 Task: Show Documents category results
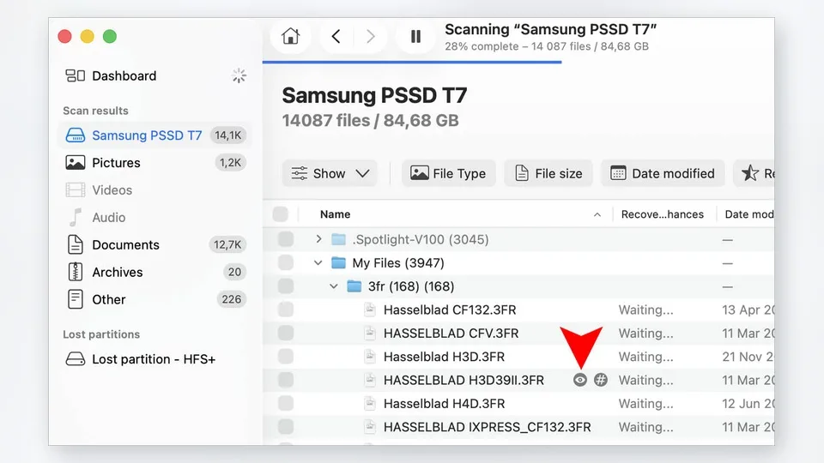[x=154, y=244]
